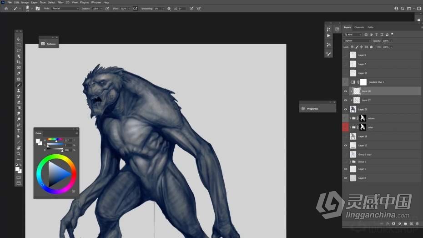Click the Share icon at top right
The width and height of the screenshot is (423, 238).
(x=419, y=9)
